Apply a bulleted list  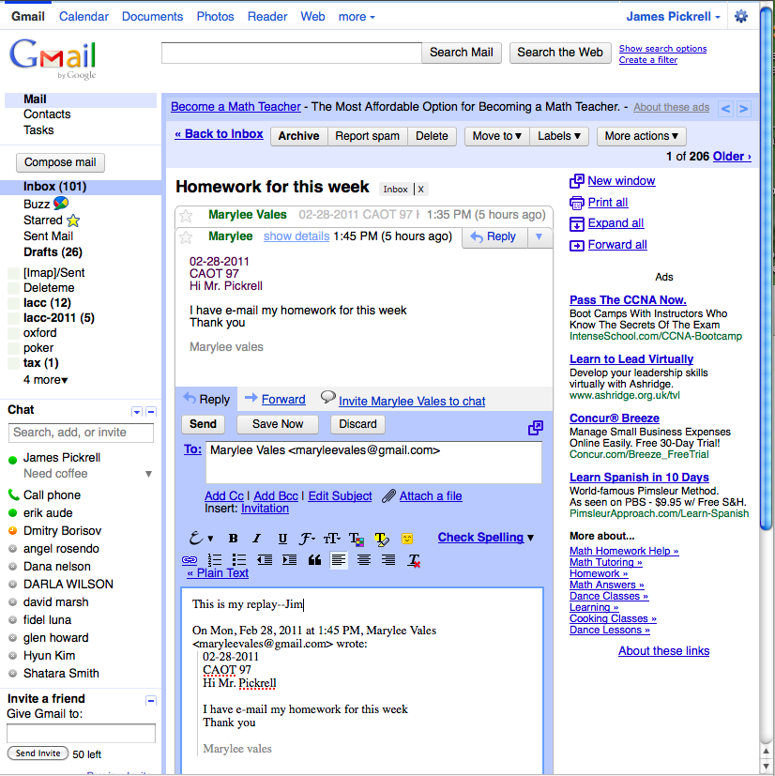239,560
